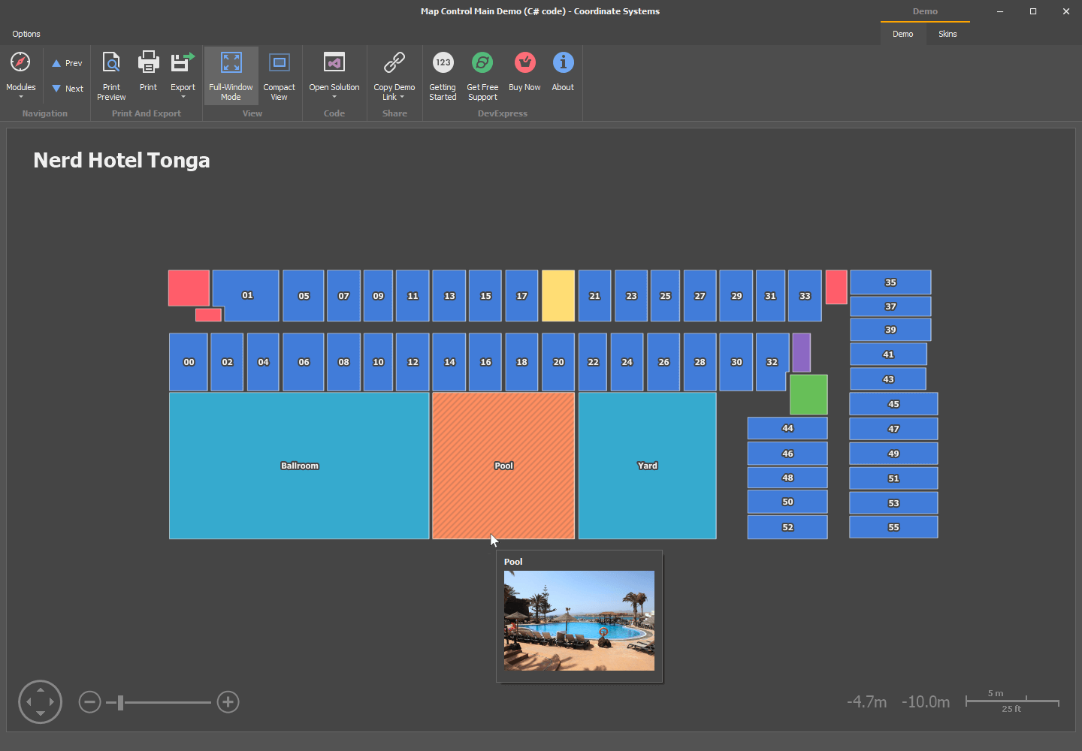Select the Modules navigation icon
Viewport: 1082px width, 751px height.
point(20,62)
